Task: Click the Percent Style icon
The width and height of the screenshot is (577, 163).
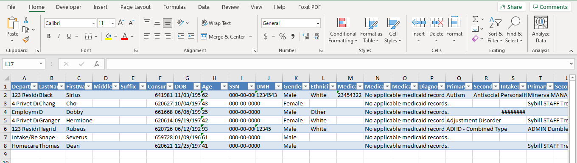Action: [282, 36]
